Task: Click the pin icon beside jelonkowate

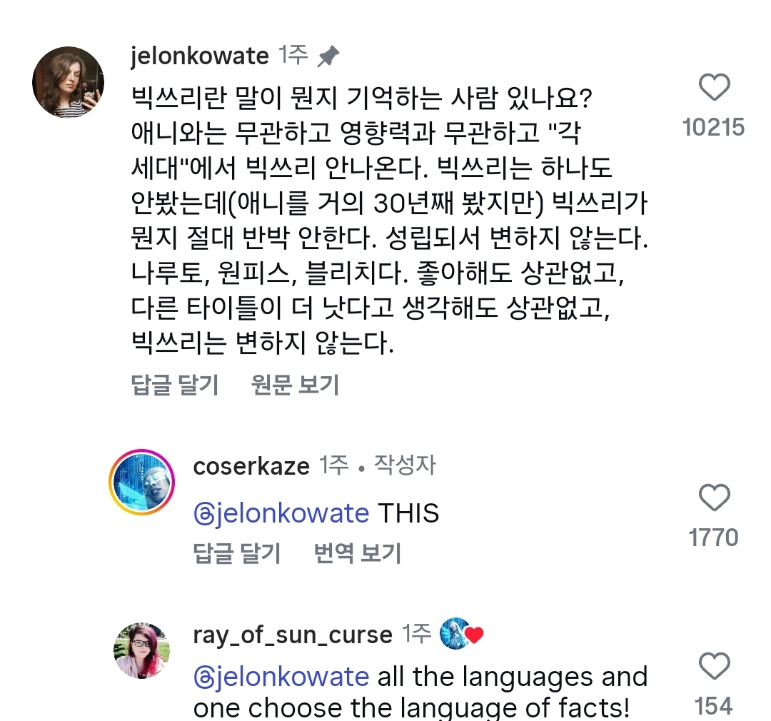Action: click(x=328, y=56)
